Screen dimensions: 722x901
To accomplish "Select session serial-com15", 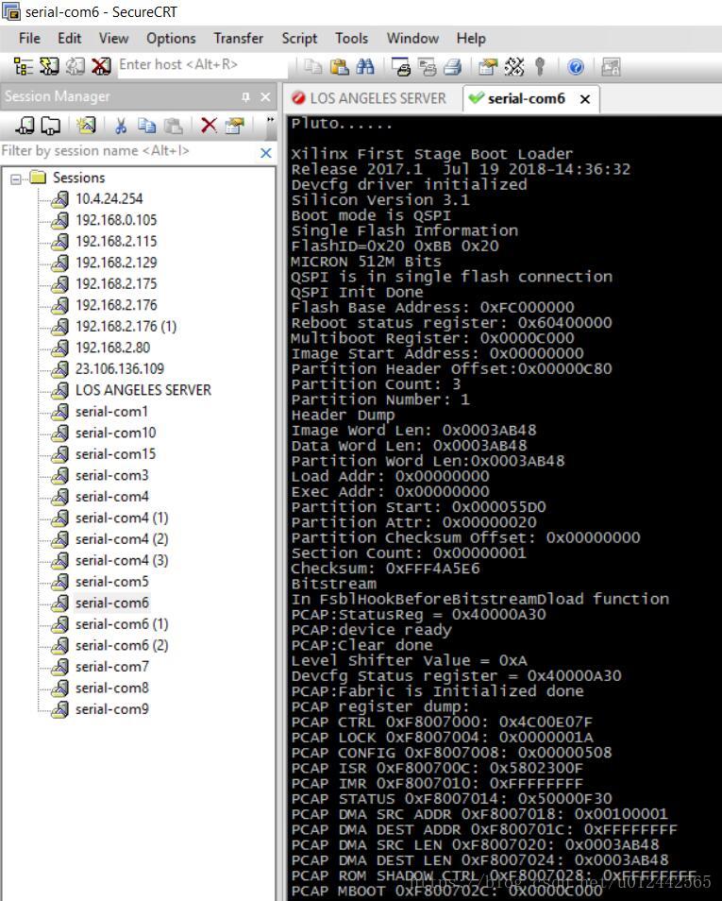I will coord(115,454).
